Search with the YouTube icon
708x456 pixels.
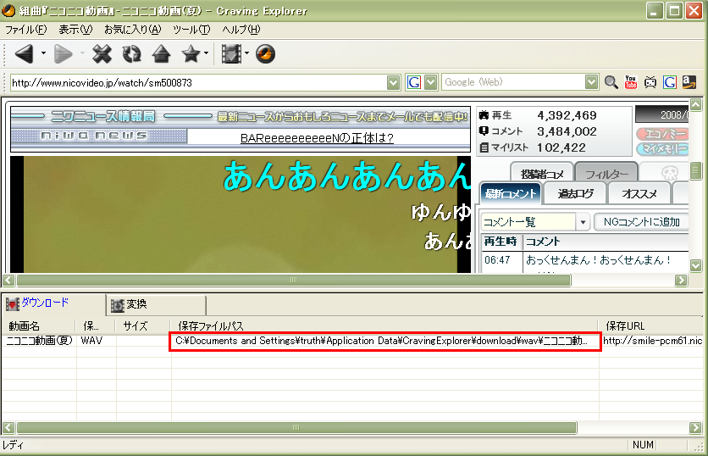[x=631, y=82]
